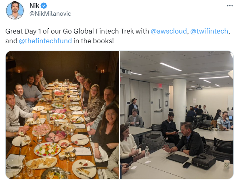The height and width of the screenshot is (181, 239).
Task: Open the meeting room photo
Action: pyautogui.click(x=177, y=115)
